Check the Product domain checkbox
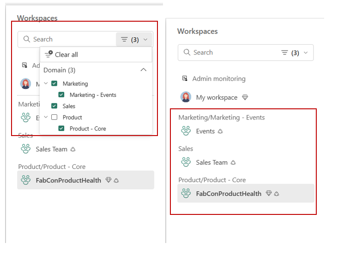 [x=54, y=117]
